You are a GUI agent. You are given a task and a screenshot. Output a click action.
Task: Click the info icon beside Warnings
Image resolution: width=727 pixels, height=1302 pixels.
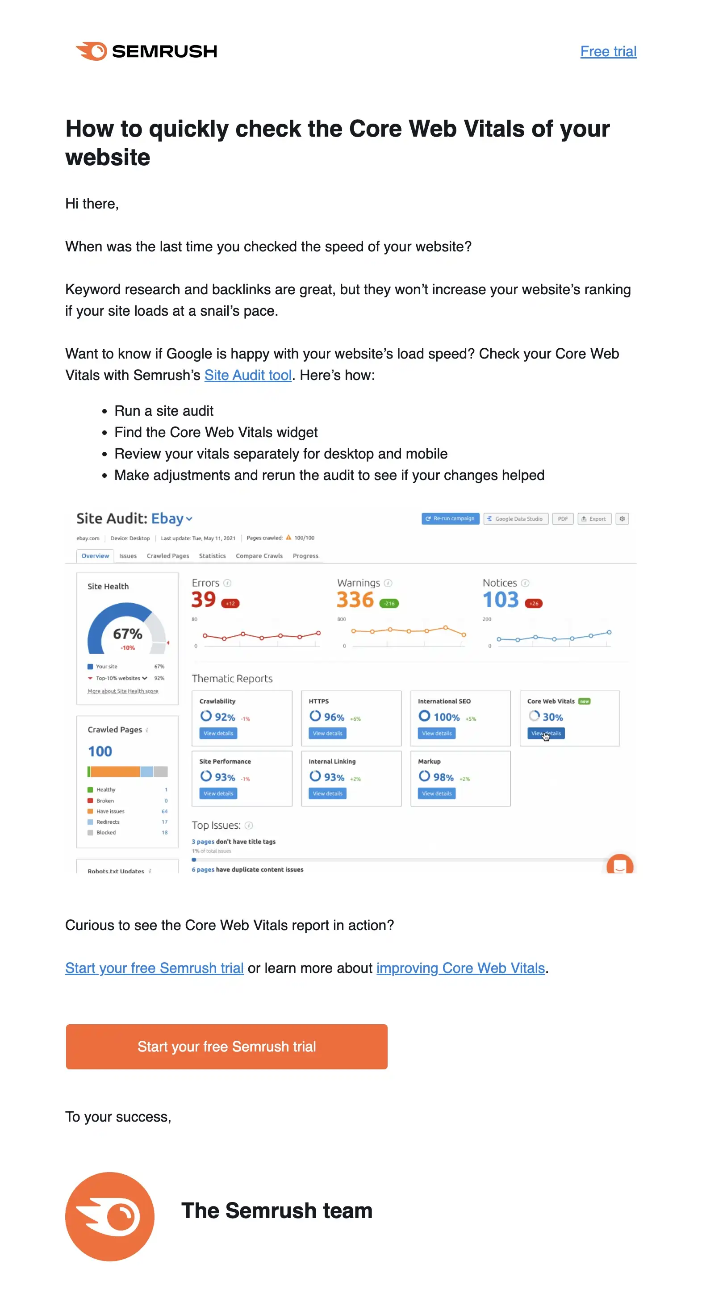pos(388,582)
